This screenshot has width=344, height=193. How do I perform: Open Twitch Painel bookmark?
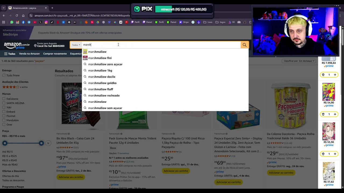147,22
